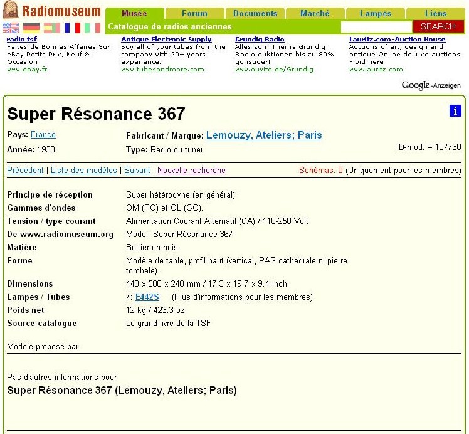This screenshot has height=434, width=469.
Task: Select the Spanish flag language
Action: [52, 28]
